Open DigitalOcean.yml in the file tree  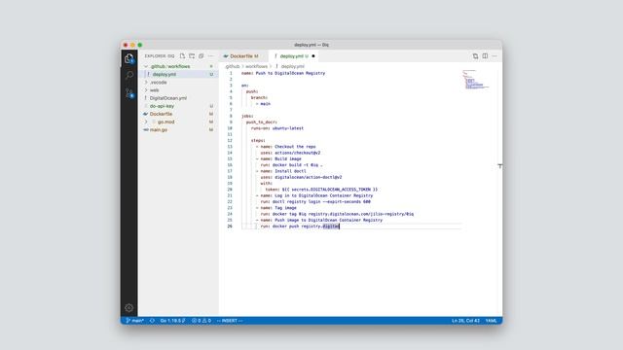(178, 98)
